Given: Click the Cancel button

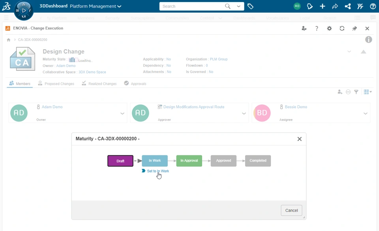Looking at the screenshot, I should click(x=291, y=210).
